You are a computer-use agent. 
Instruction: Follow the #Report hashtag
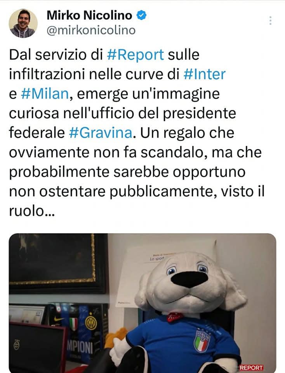pos(136,54)
